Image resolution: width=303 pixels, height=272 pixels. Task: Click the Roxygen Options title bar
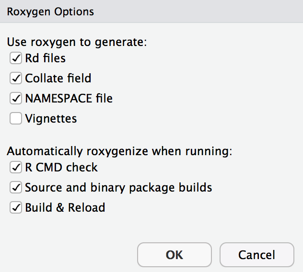coord(151,11)
